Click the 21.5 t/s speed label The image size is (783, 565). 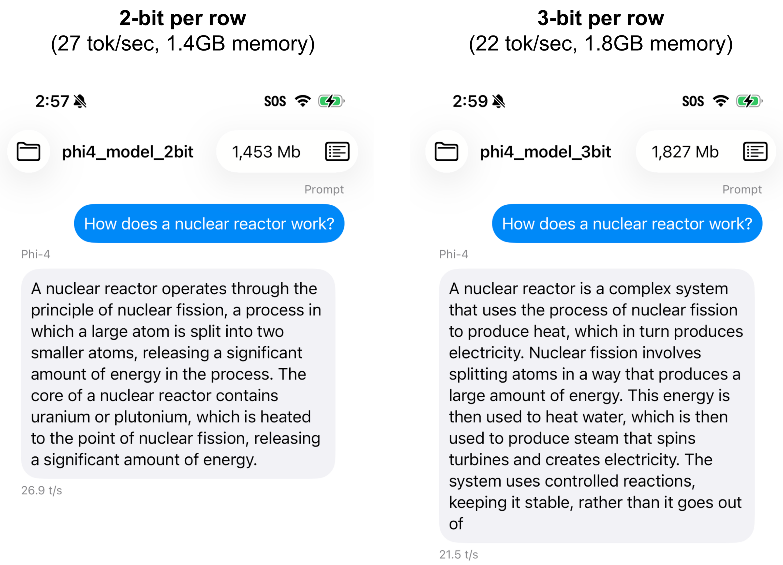458,555
